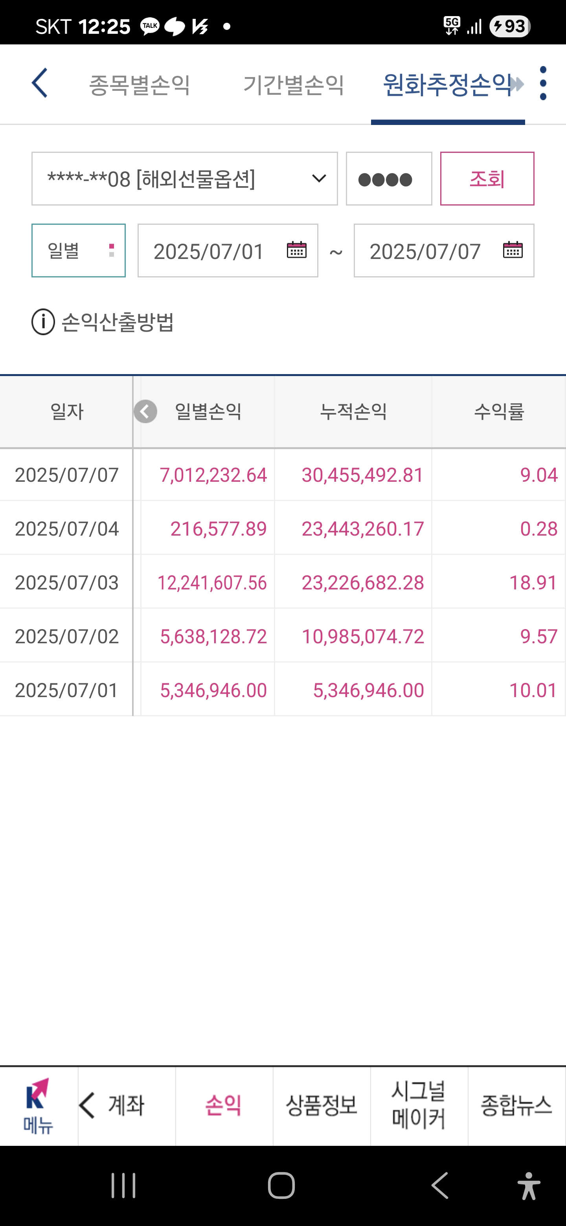
Task: Expand the account selector 해외선물옵션 dropdown
Action: coord(185,179)
